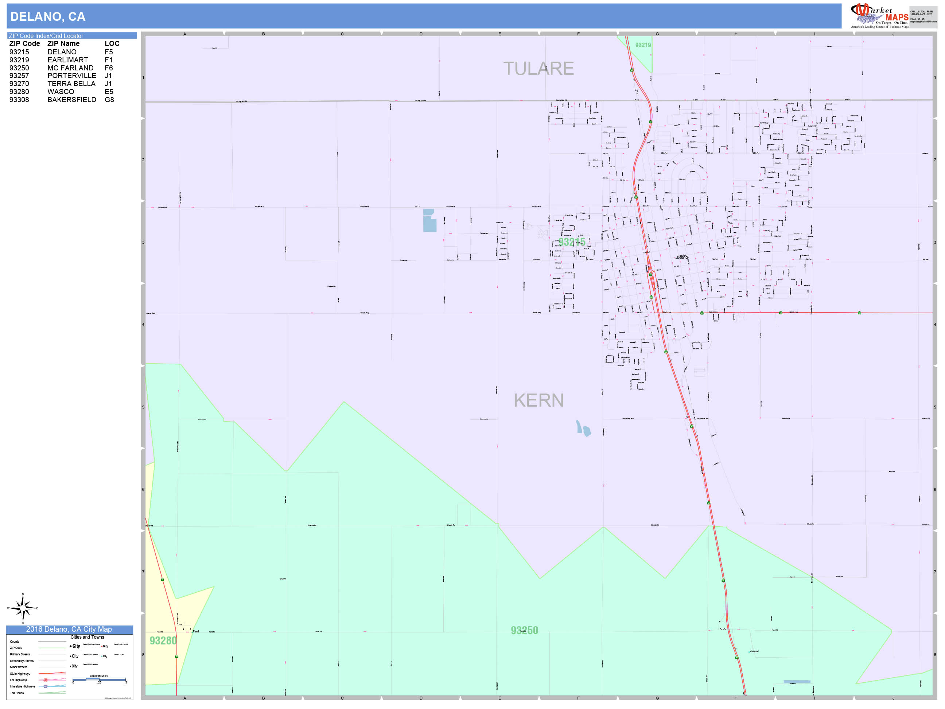The width and height of the screenshot is (945, 709).
Task: Click the 1-888-434-MAPS toll-free number
Action: pos(921,14)
